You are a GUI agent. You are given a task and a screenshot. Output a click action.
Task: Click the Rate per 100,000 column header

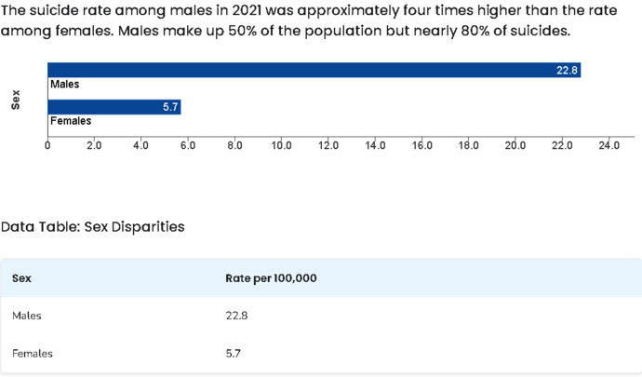point(271,278)
